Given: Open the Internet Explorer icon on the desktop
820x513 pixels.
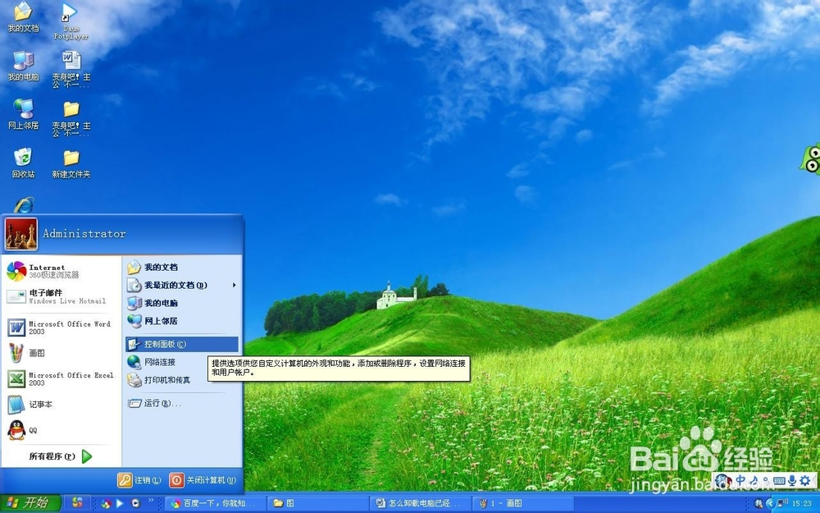Looking at the screenshot, I should click(24, 205).
